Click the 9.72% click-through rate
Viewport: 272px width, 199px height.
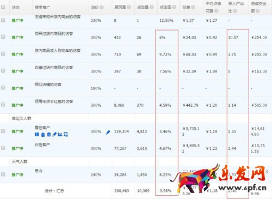click(165, 55)
